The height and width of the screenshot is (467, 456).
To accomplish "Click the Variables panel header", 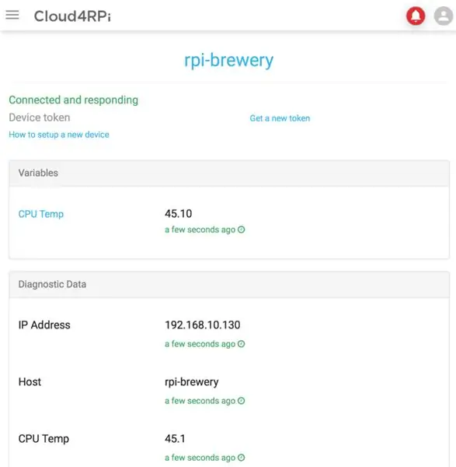I will (229, 173).
